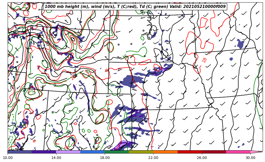Click the red 26 temperature contour label
The height and width of the screenshot is (162, 265).
(66, 147)
